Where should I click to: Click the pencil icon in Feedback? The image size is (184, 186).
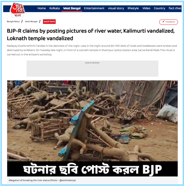click(163, 21)
